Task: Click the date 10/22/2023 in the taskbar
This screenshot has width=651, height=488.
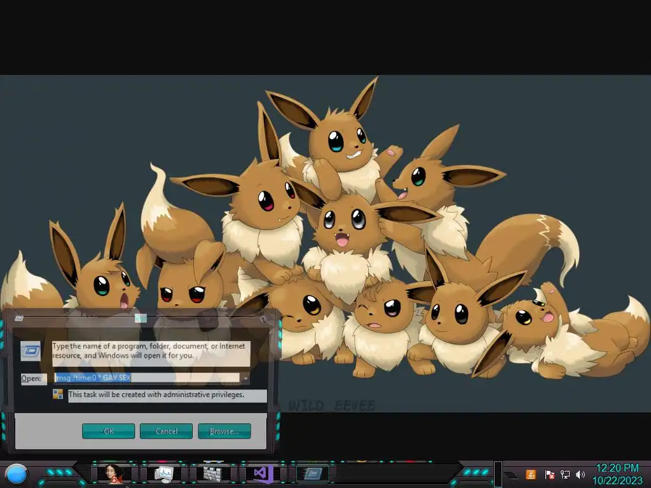Action: pos(617,481)
